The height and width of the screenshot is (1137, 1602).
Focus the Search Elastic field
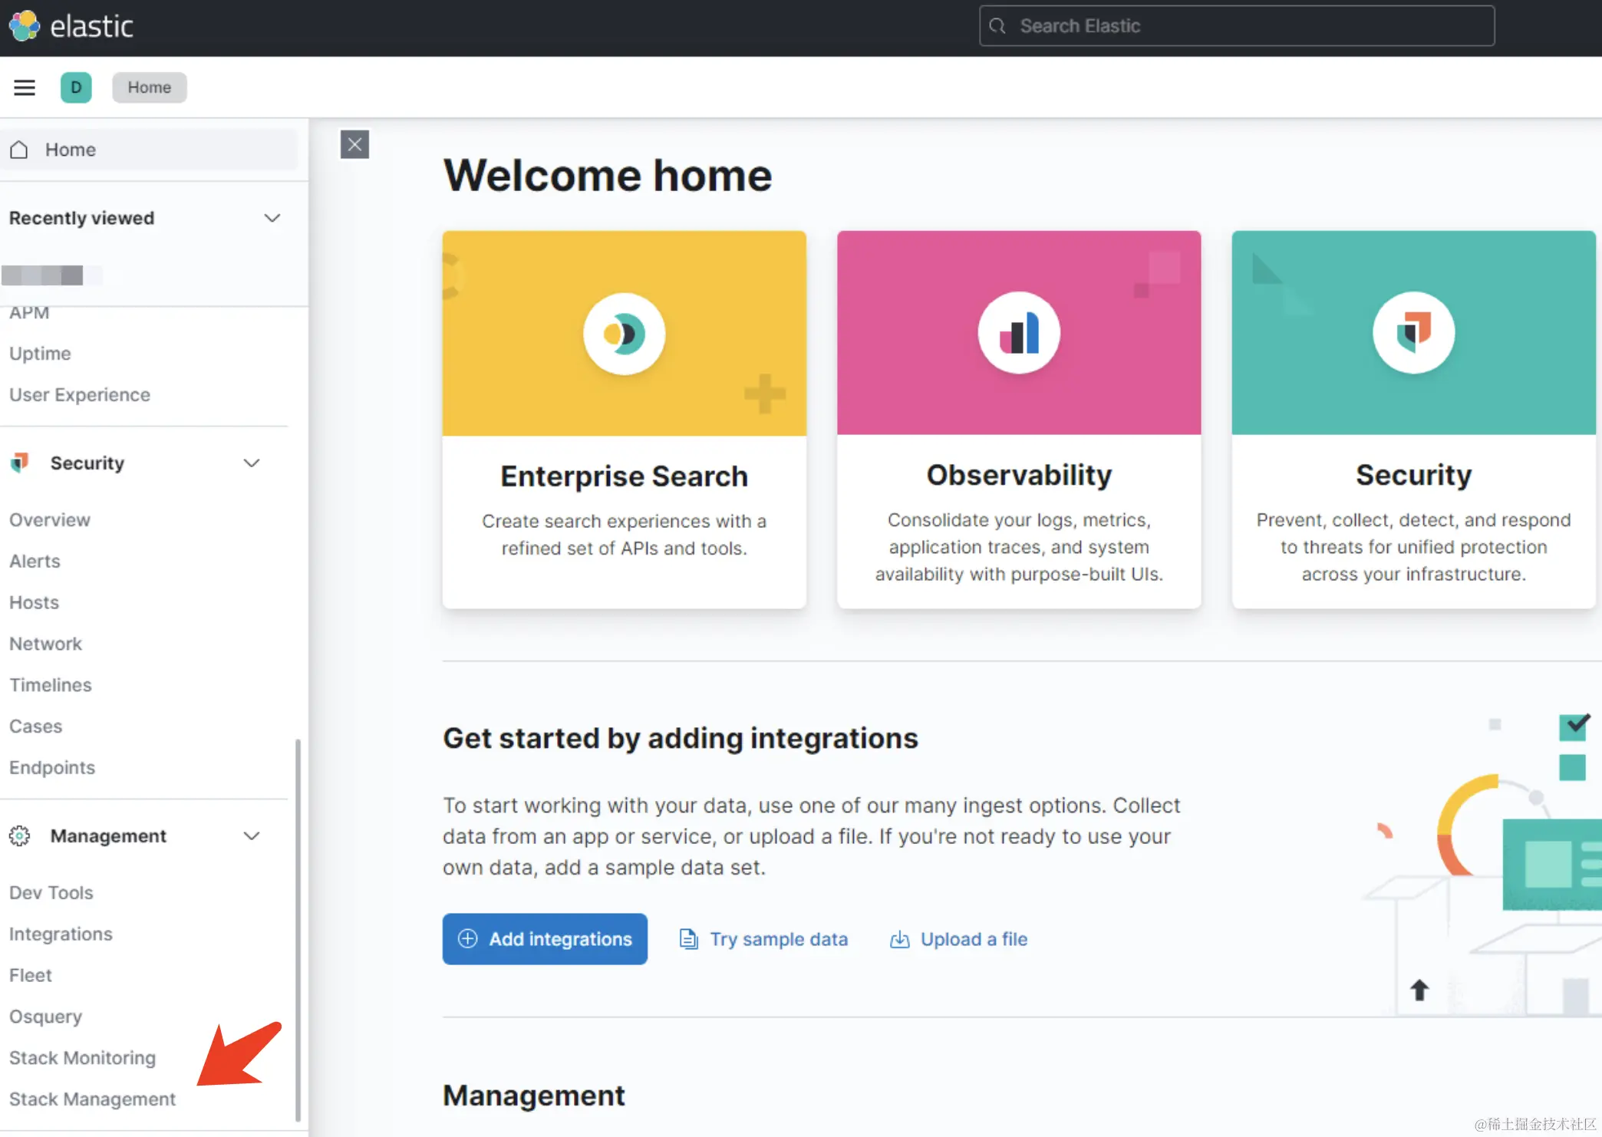(1237, 26)
